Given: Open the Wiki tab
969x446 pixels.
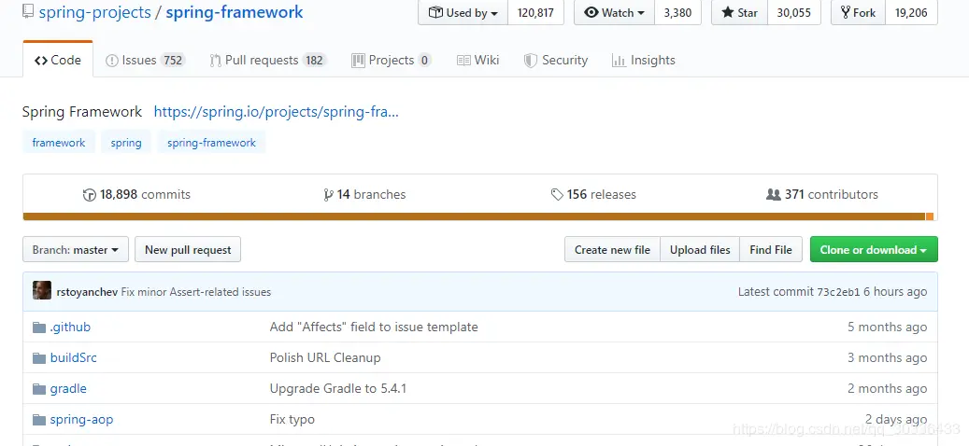Looking at the screenshot, I should tap(477, 60).
